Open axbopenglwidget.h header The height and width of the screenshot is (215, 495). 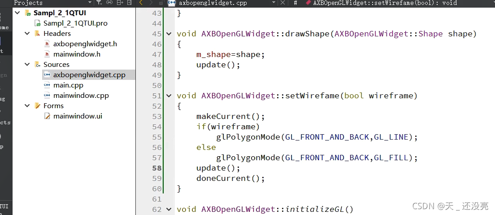(x=85, y=44)
